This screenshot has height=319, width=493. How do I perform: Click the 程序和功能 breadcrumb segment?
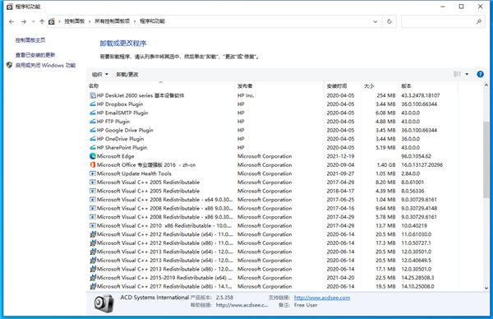click(153, 21)
